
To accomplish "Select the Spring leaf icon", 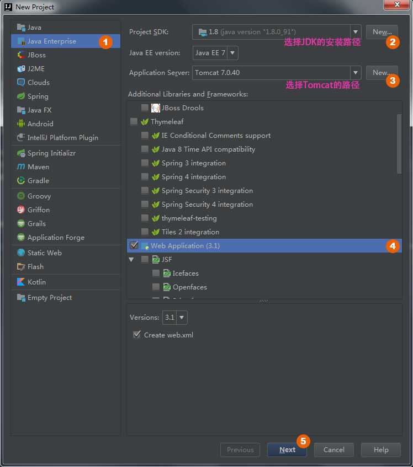I will click(x=21, y=96).
